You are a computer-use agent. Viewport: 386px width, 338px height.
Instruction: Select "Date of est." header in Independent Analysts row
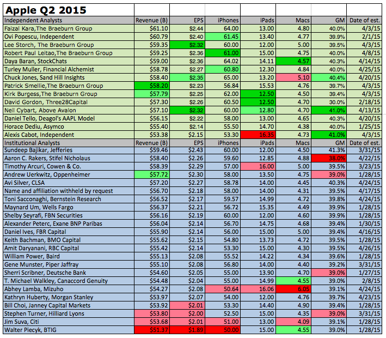(364, 20)
